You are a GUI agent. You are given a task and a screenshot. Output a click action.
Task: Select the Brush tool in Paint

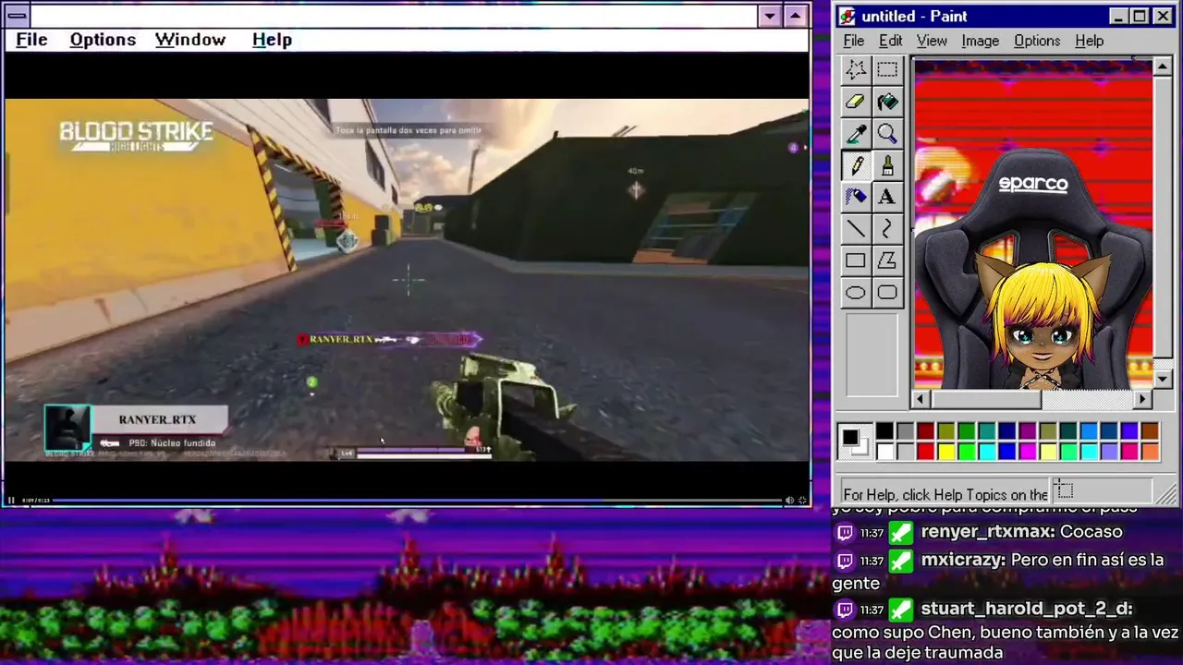point(887,165)
